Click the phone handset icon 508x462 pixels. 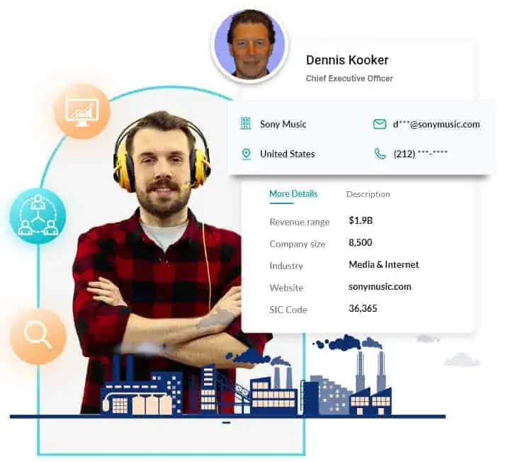coord(380,154)
